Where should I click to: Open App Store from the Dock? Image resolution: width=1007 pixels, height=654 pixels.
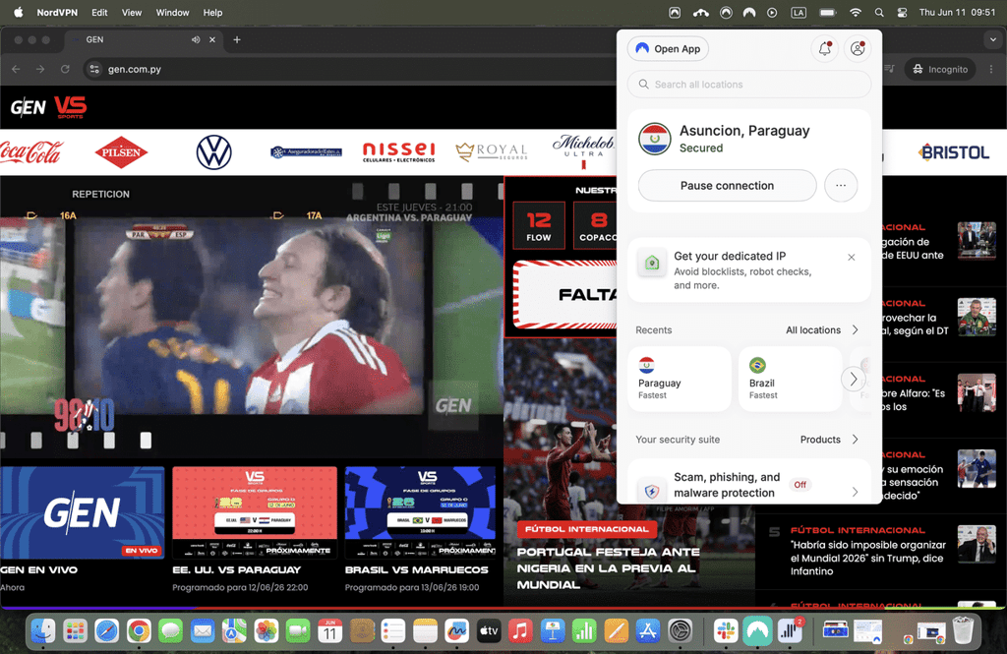648,631
